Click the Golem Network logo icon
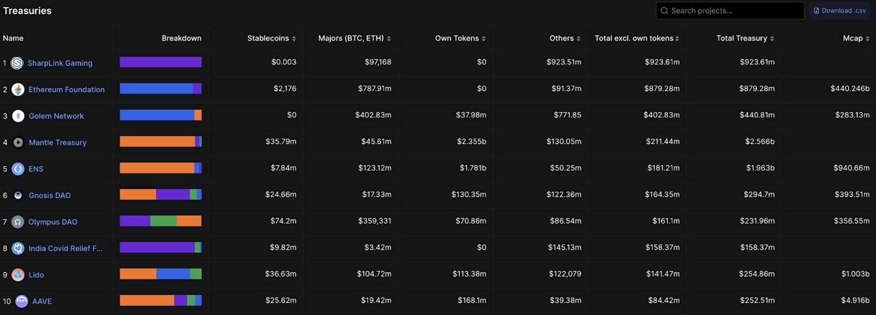876x315 pixels. (18, 116)
